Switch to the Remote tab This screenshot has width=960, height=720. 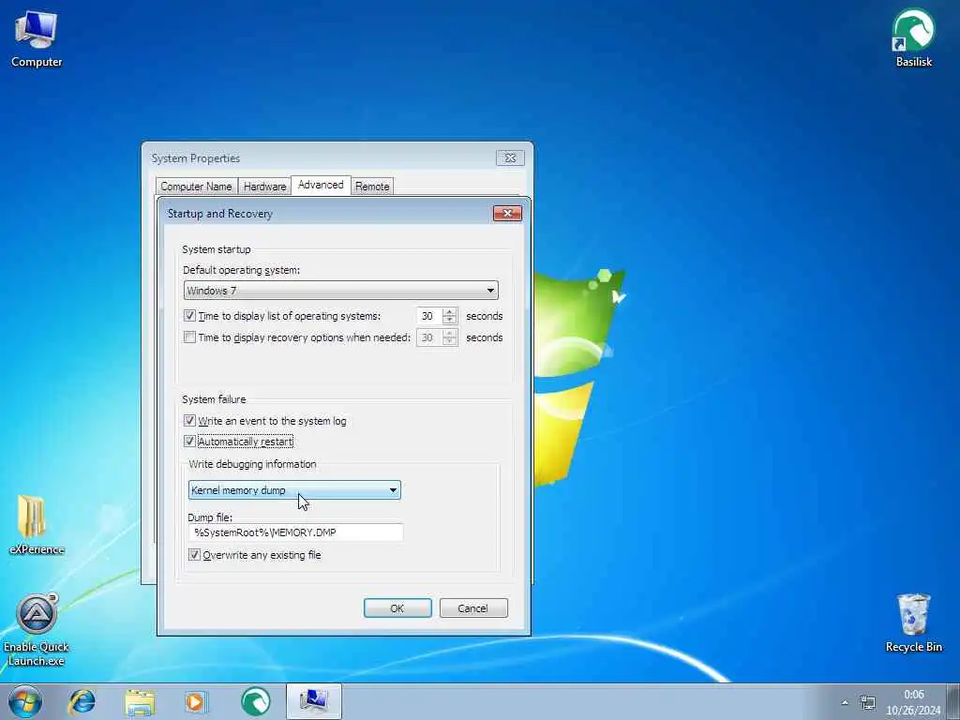[372, 187]
